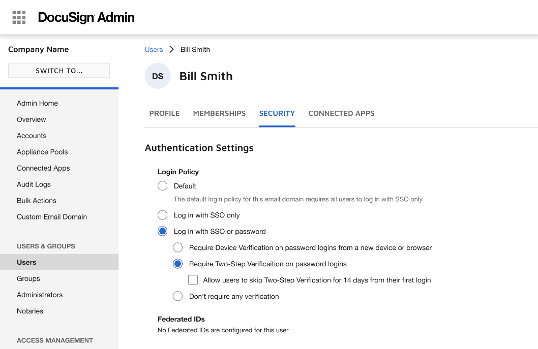Select Notaries in the sidebar
Screen dimensions: 538x349
[30, 311]
